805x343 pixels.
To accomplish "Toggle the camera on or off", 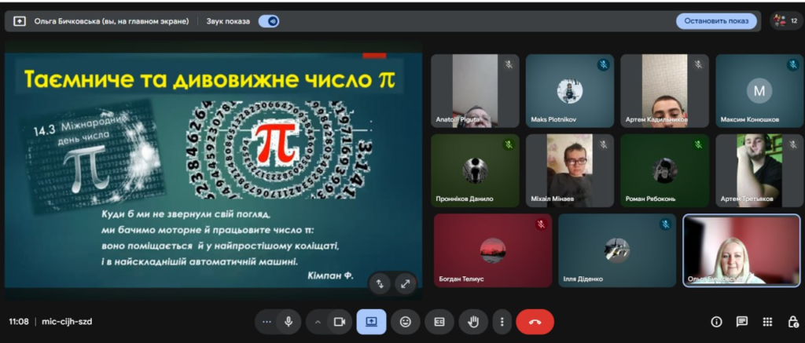I will 340,322.
